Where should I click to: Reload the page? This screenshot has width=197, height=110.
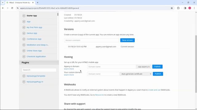tap(12, 8)
